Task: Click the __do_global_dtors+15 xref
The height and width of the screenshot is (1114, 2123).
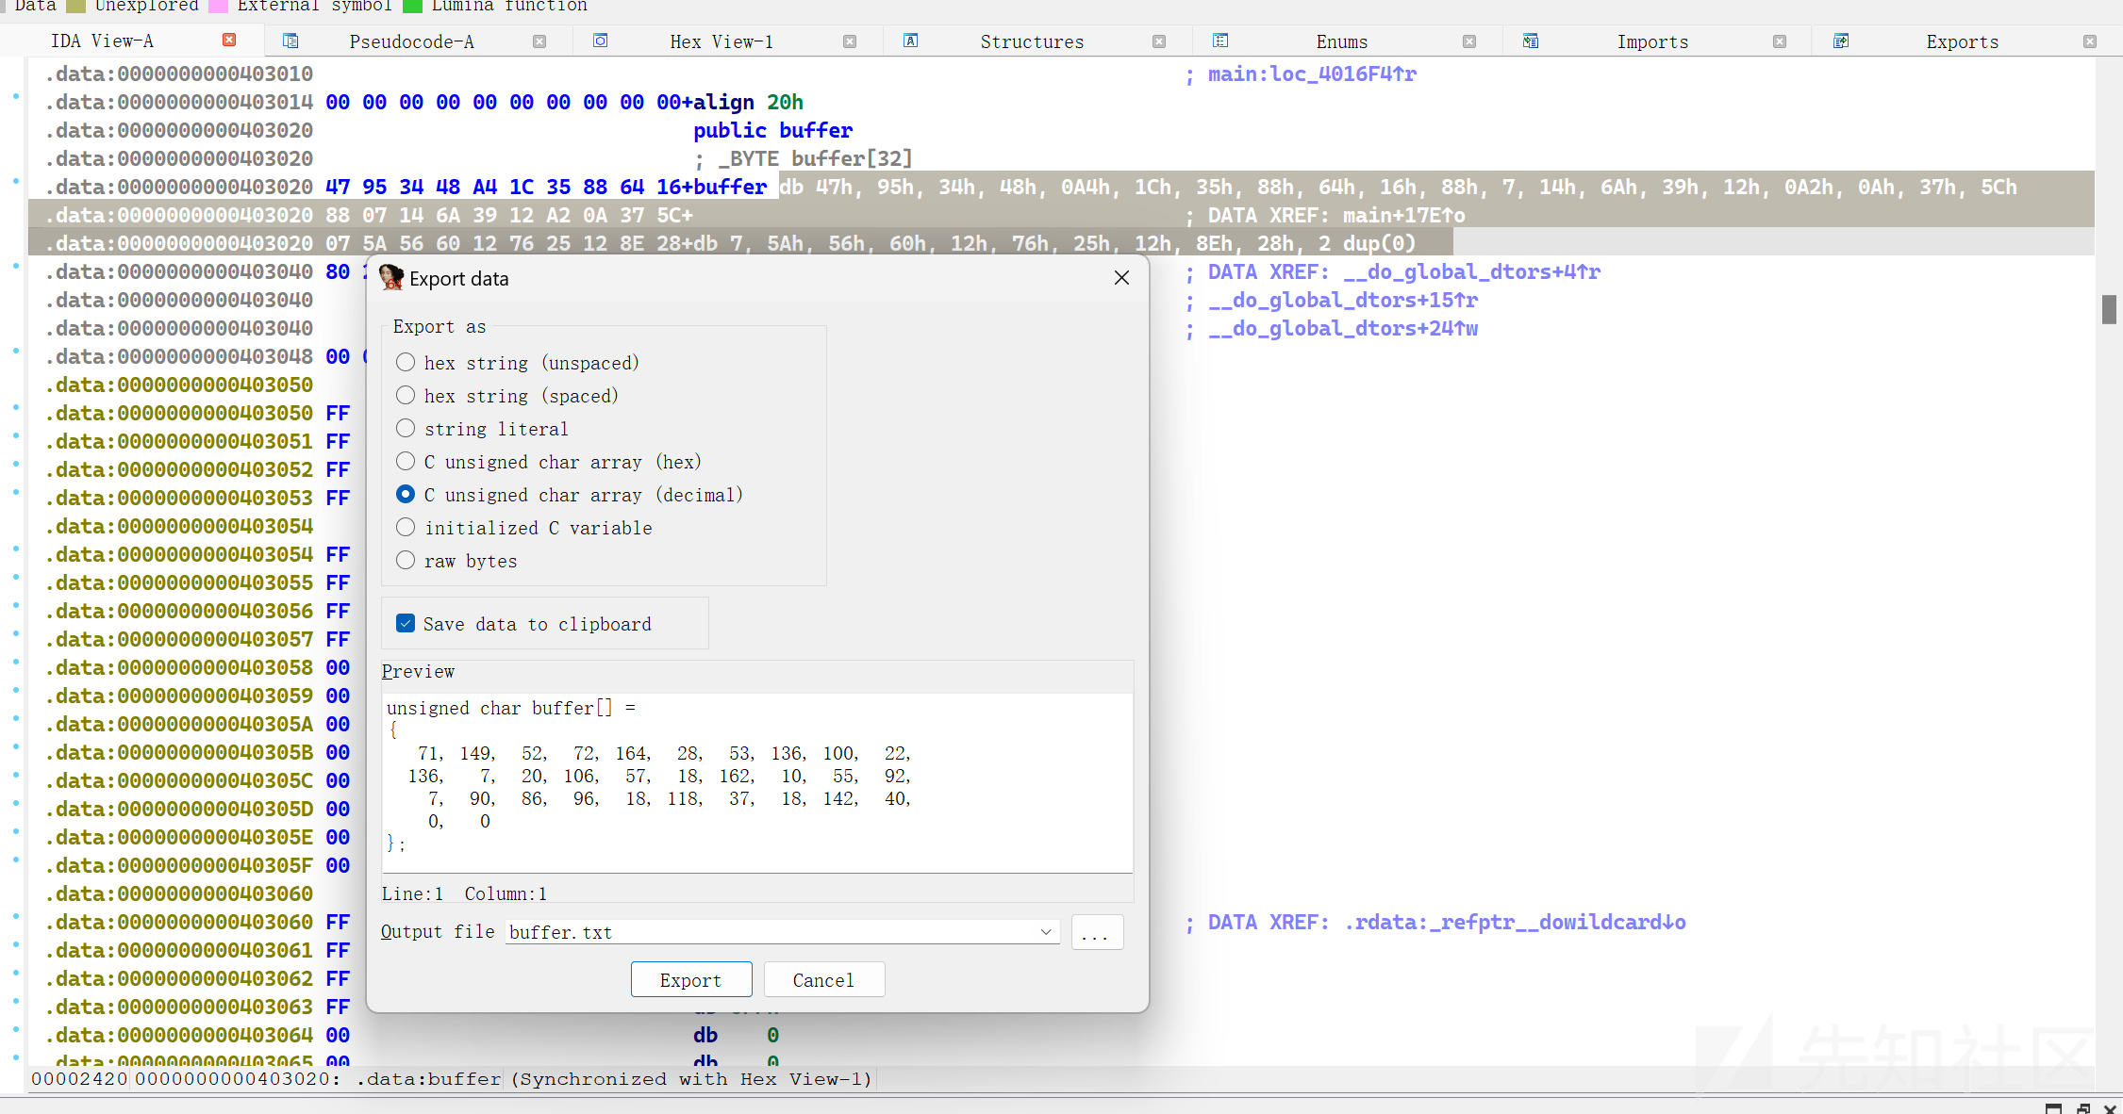Action: (1343, 300)
